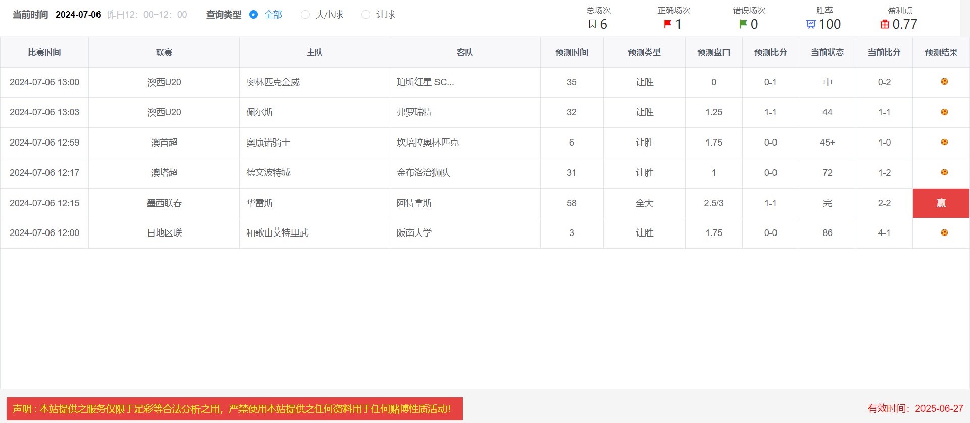970x423 pixels.
Task: Click prediction time 58
Action: 572,203
